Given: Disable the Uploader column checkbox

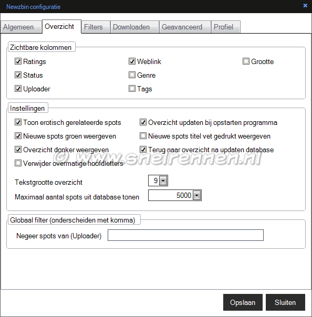Looking at the screenshot, I should click(18, 89).
